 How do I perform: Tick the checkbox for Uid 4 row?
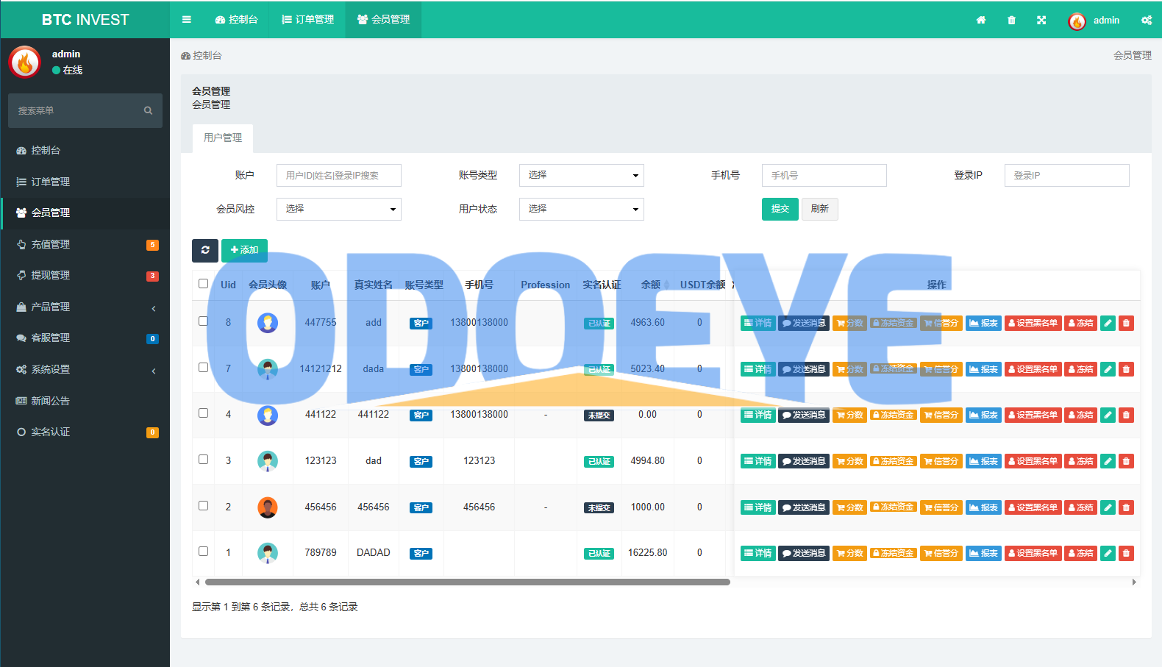(204, 413)
